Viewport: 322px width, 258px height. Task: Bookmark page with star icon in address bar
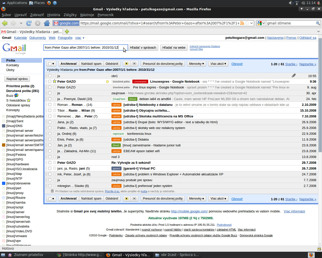[247, 23]
